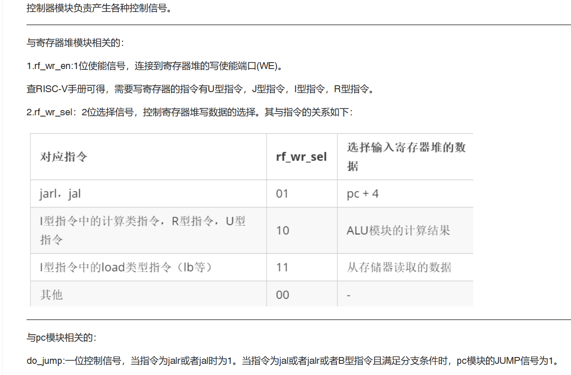Click the '与寄存器堆模块相关的' section heading
571x375 pixels.
75,43
